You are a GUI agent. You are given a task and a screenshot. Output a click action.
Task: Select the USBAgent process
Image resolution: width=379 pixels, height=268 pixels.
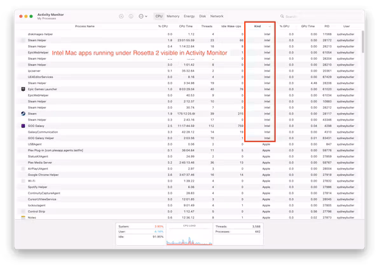(x=34, y=144)
